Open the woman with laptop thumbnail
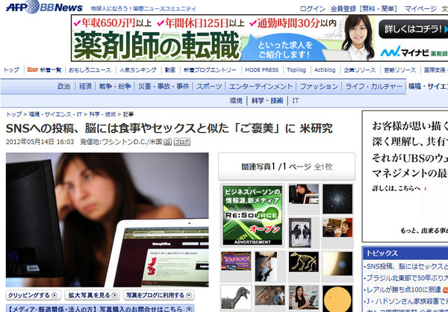 pos(303,194)
